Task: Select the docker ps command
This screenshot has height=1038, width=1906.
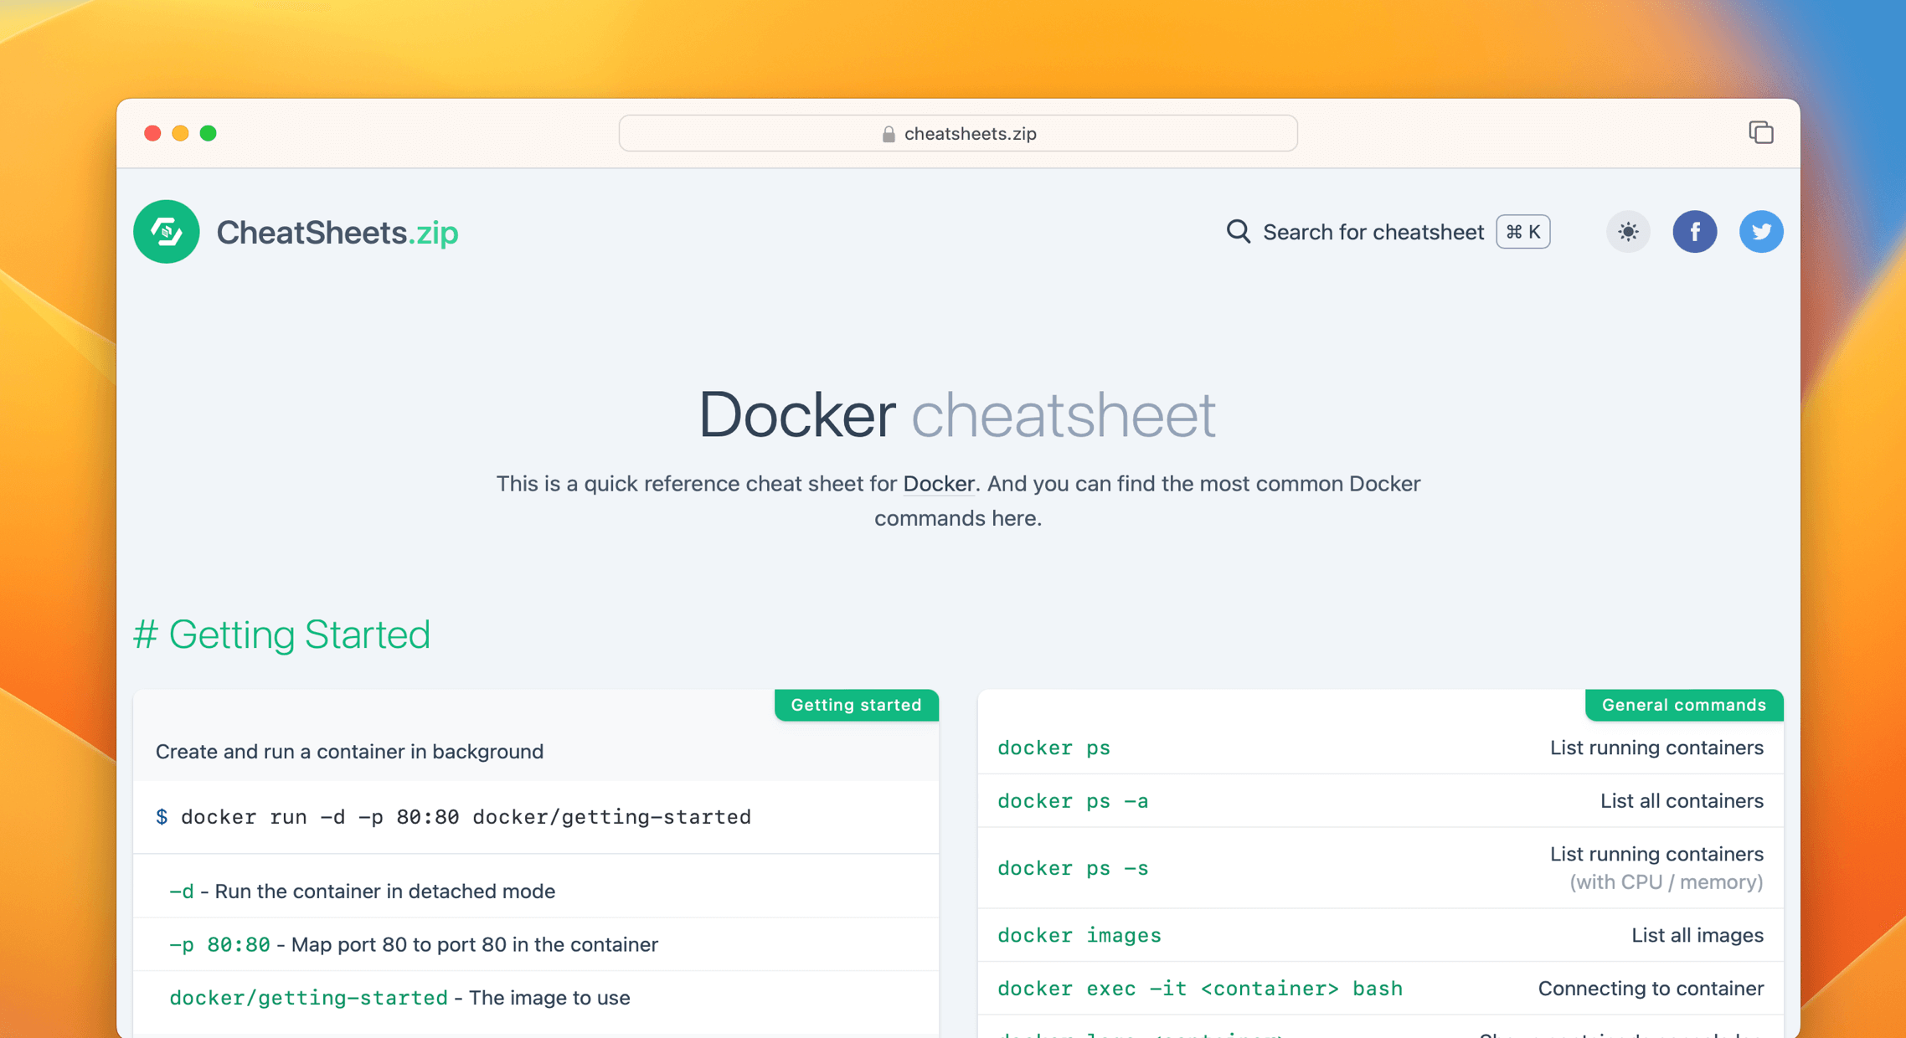Action: [1053, 748]
